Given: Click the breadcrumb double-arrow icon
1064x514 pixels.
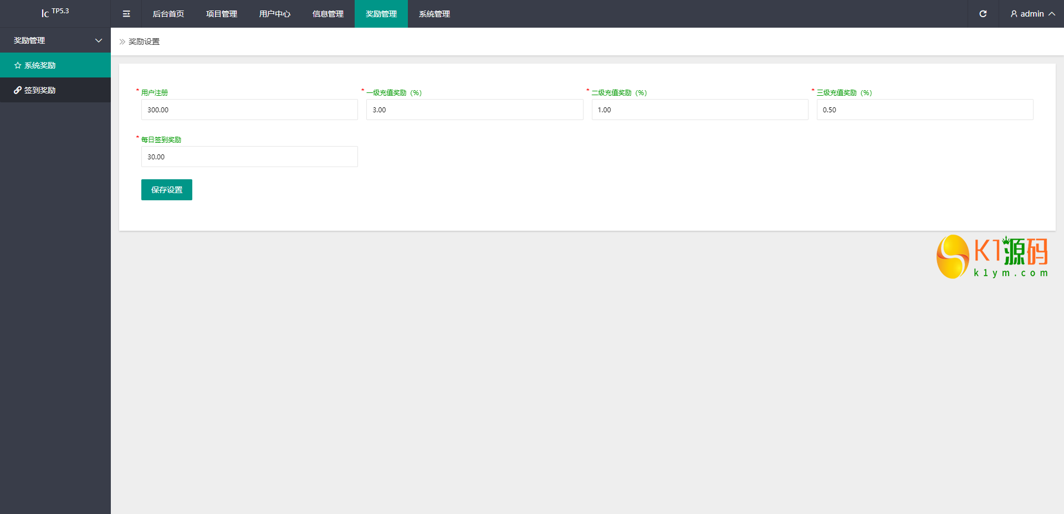Looking at the screenshot, I should click(122, 41).
